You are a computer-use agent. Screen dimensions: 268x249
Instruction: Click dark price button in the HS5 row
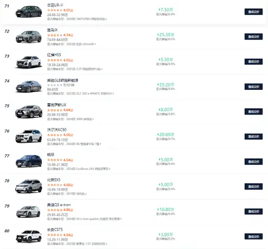(x=253, y=61)
